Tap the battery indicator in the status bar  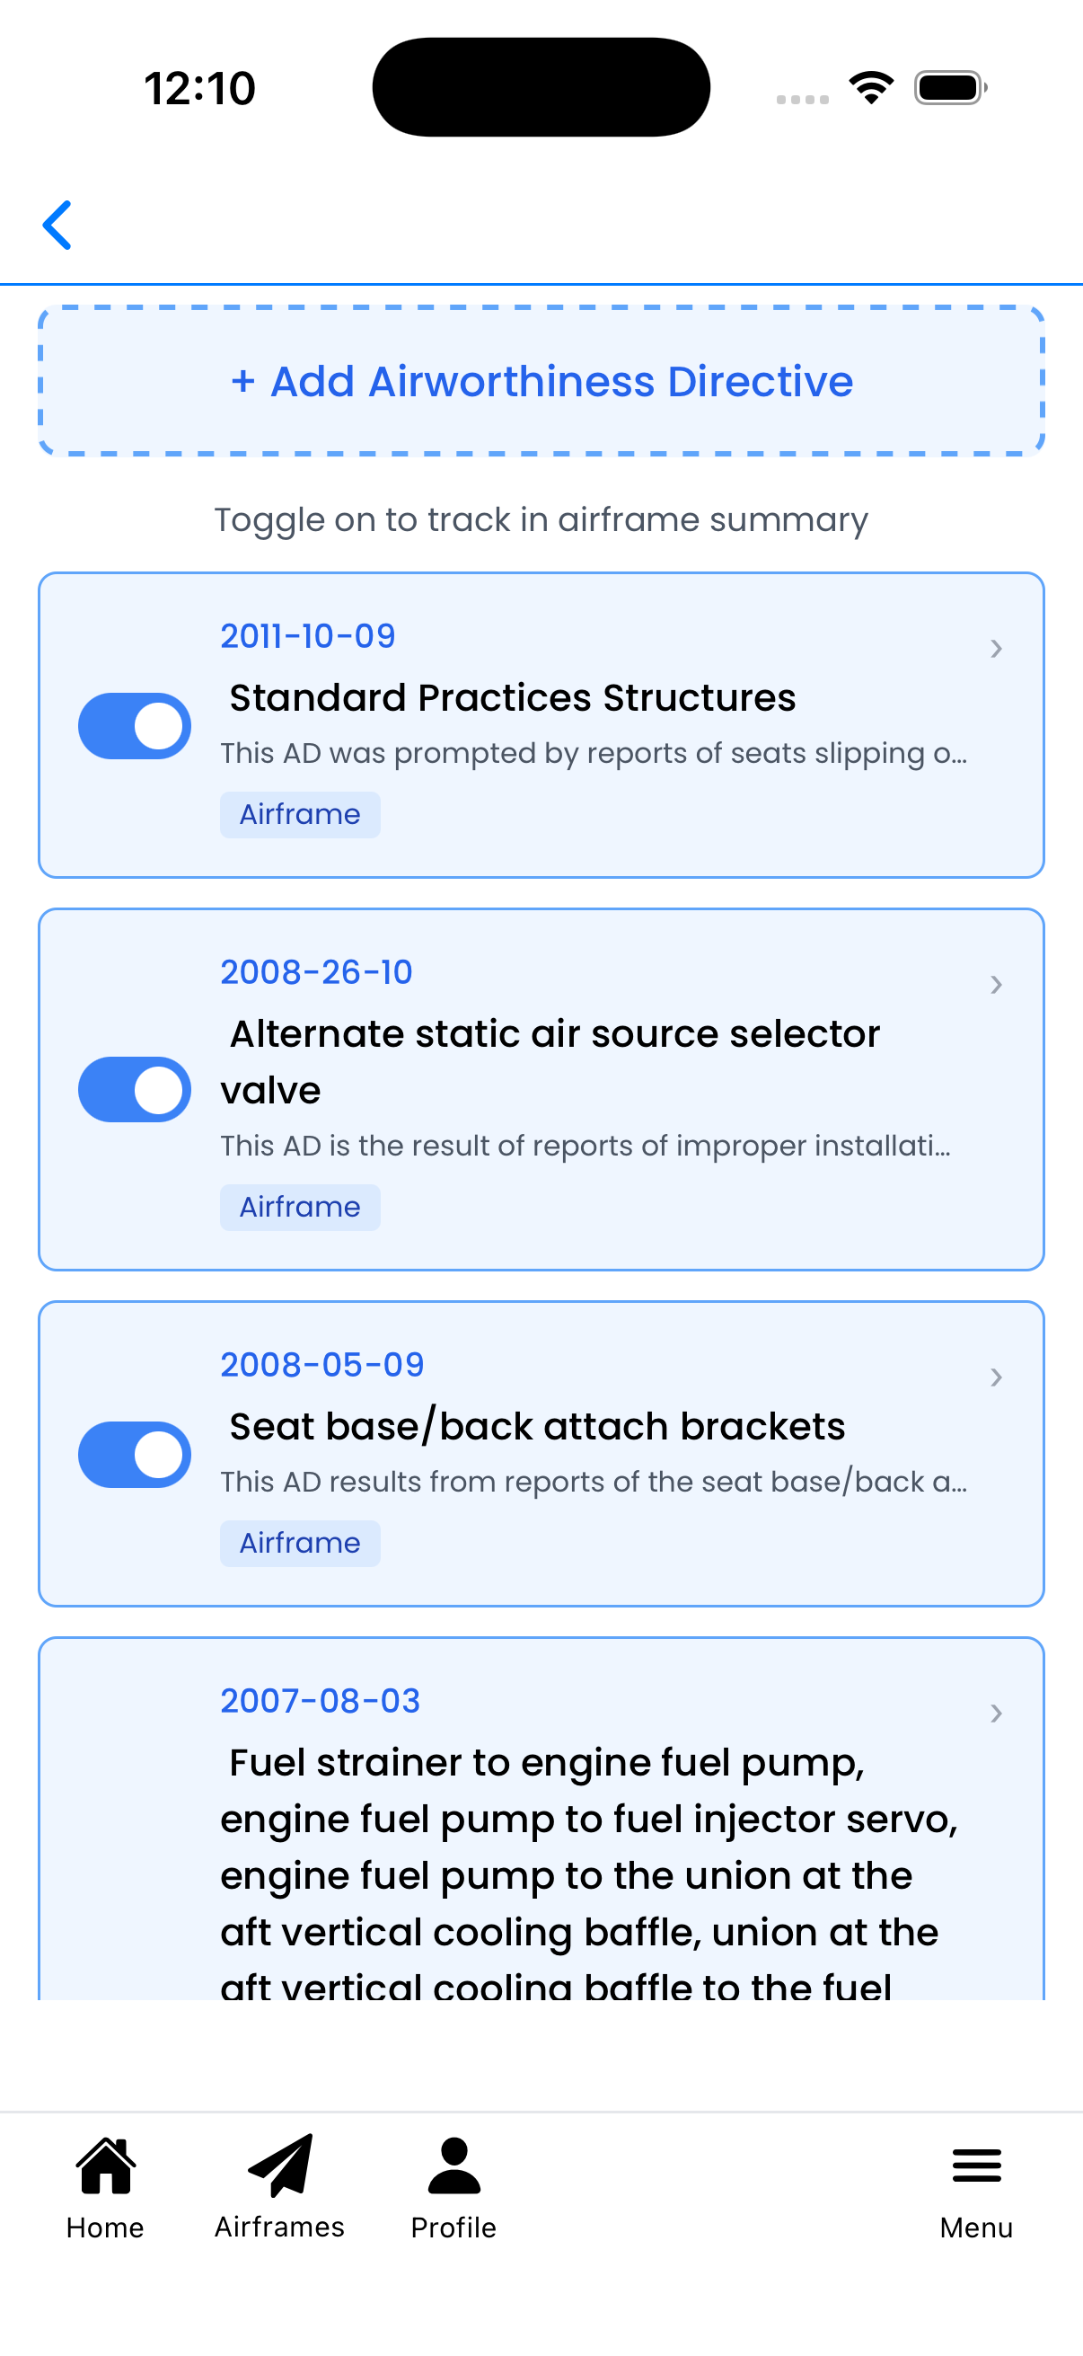click(946, 87)
